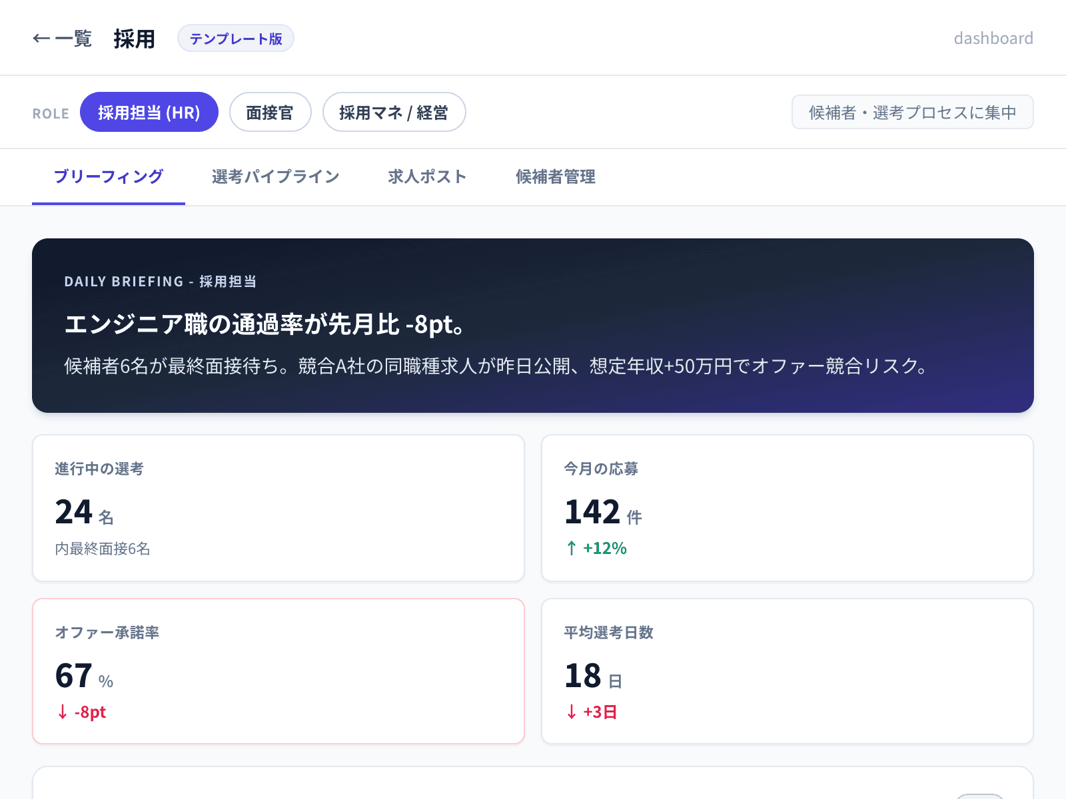The height and width of the screenshot is (799, 1066).
Task: Open the dashboard link in header
Action: (x=993, y=39)
